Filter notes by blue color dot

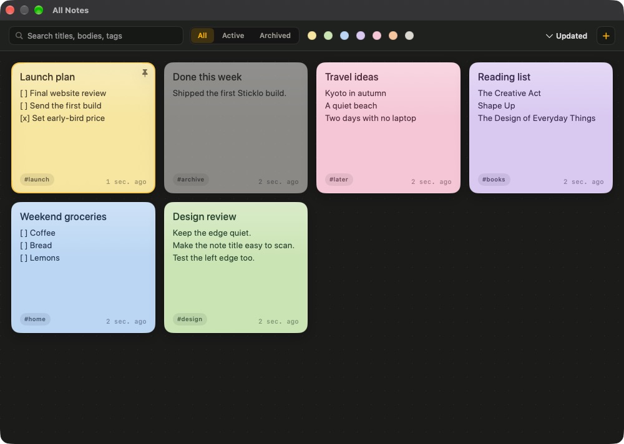pos(344,36)
